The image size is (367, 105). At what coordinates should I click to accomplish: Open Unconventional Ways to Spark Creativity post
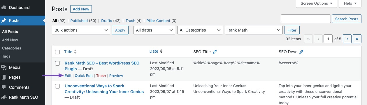(104, 89)
